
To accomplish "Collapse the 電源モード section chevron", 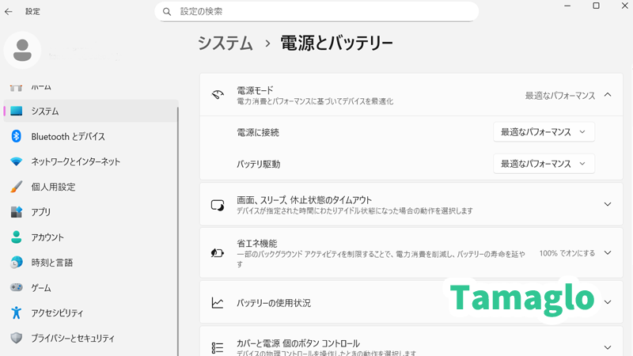I will coord(608,95).
